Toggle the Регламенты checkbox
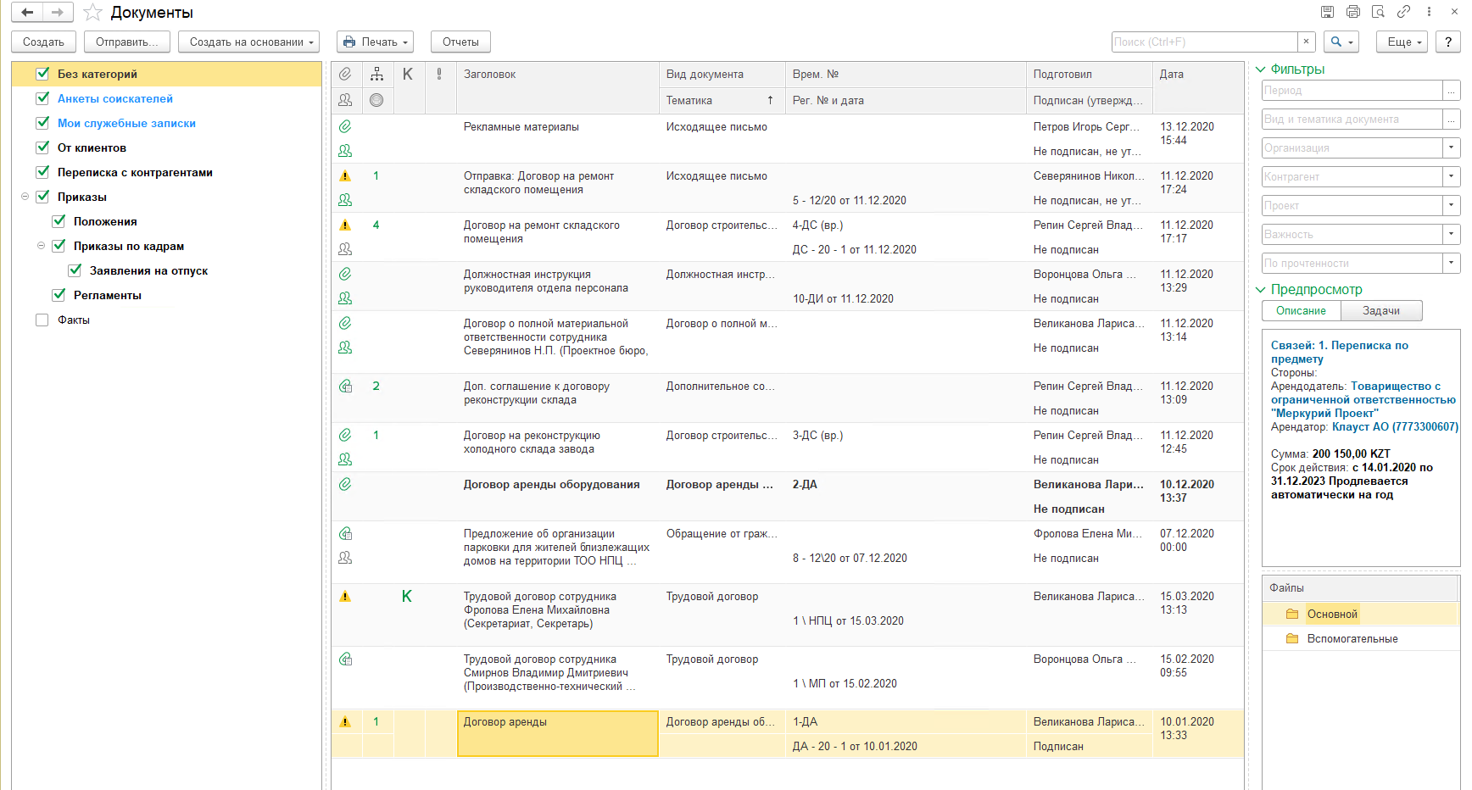This screenshot has width=1472, height=790. click(59, 295)
